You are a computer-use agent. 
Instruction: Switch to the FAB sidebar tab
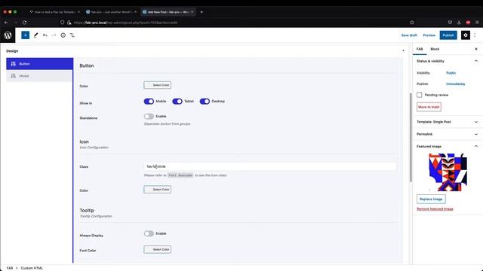(x=420, y=49)
